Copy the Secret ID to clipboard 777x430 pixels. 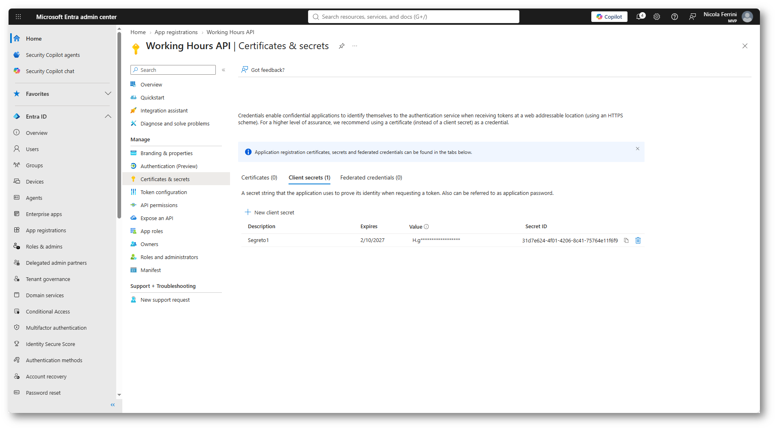tap(626, 240)
